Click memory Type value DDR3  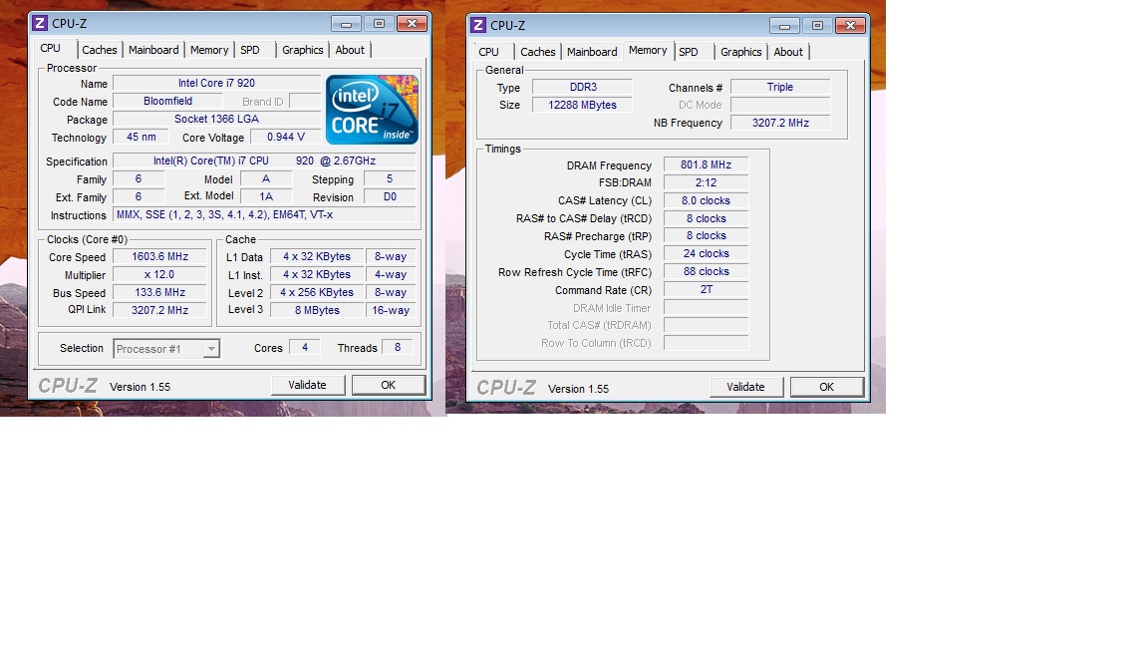582,87
